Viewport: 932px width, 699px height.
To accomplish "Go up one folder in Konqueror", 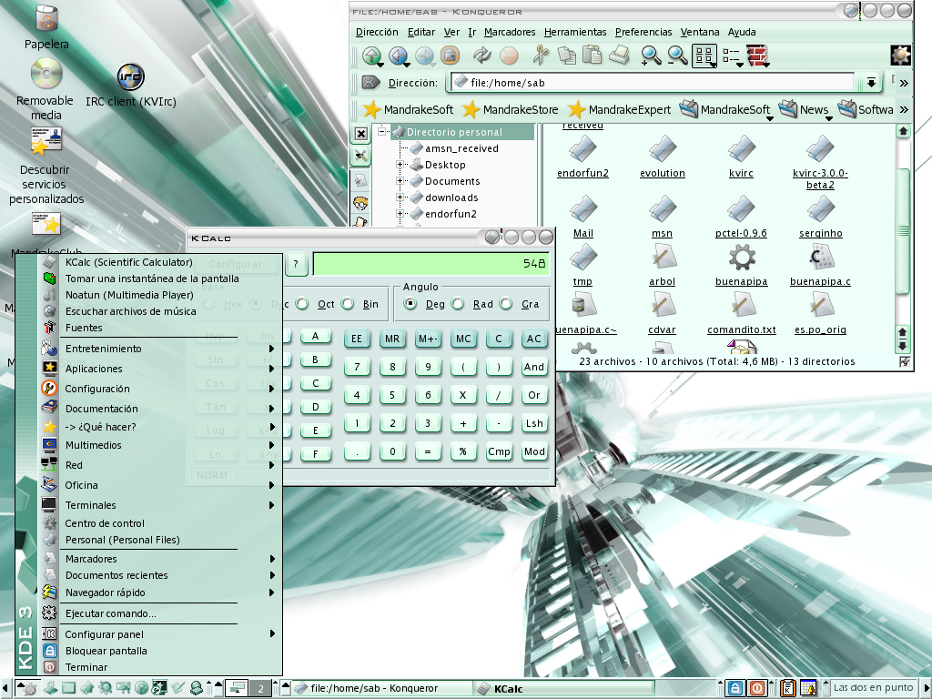I will (x=372, y=56).
